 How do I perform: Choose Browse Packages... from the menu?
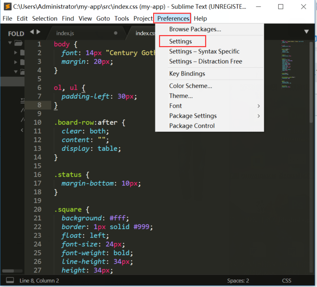pyautogui.click(x=210, y=29)
